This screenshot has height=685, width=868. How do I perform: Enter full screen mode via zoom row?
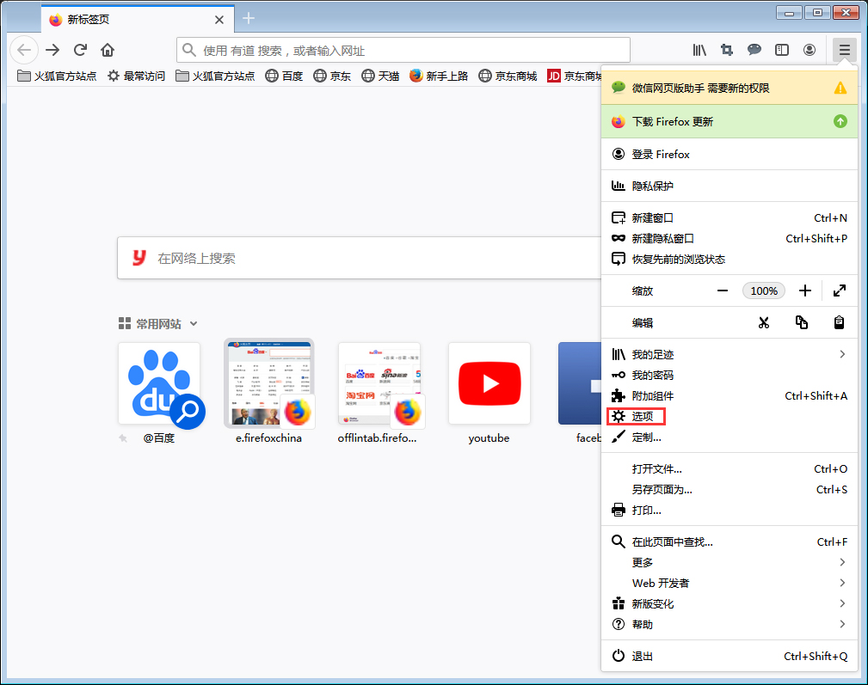coord(840,291)
